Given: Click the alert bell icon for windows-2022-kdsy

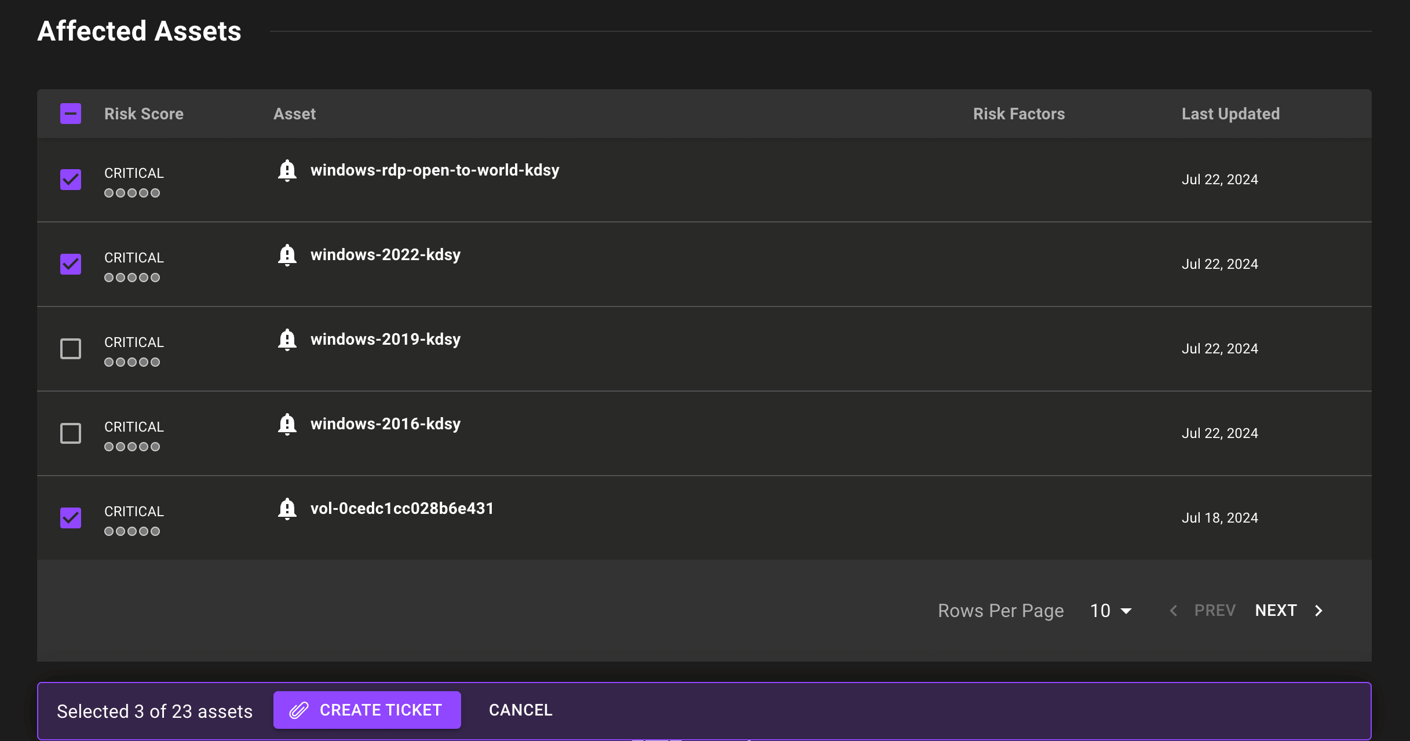Looking at the screenshot, I should (x=286, y=254).
